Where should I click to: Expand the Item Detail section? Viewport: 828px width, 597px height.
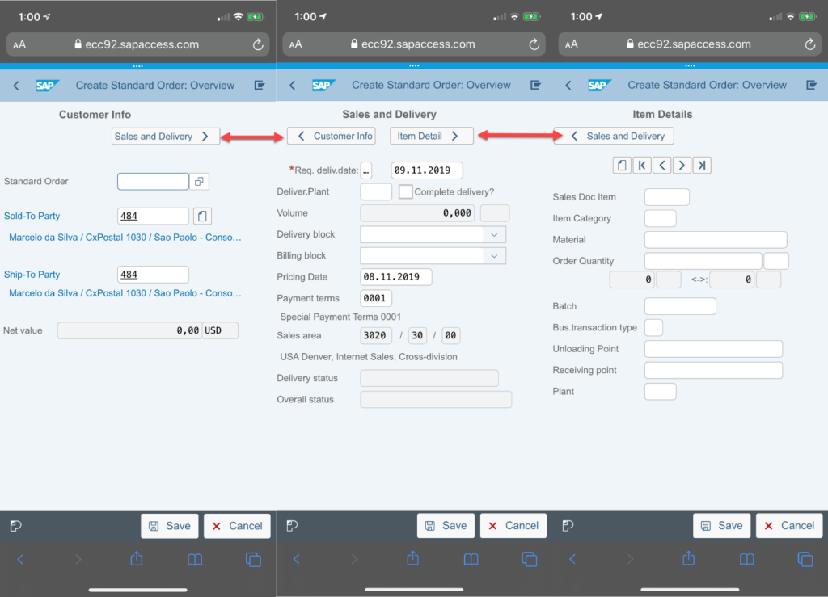(431, 136)
